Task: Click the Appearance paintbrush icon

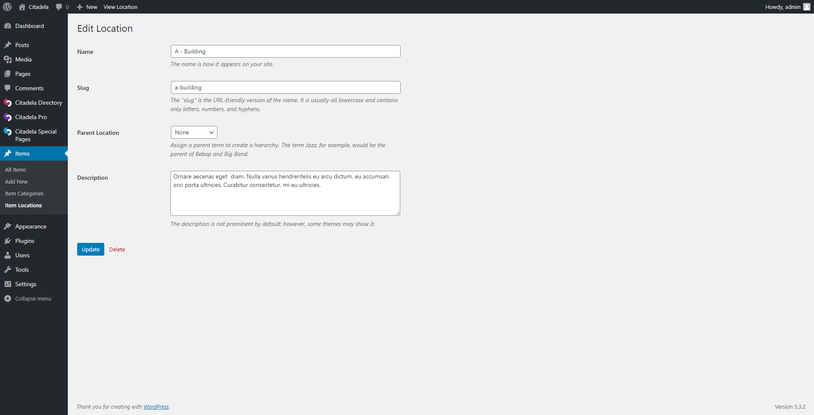Action: tap(8, 226)
